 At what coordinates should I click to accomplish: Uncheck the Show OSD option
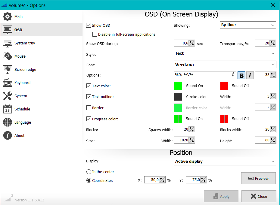(89, 25)
